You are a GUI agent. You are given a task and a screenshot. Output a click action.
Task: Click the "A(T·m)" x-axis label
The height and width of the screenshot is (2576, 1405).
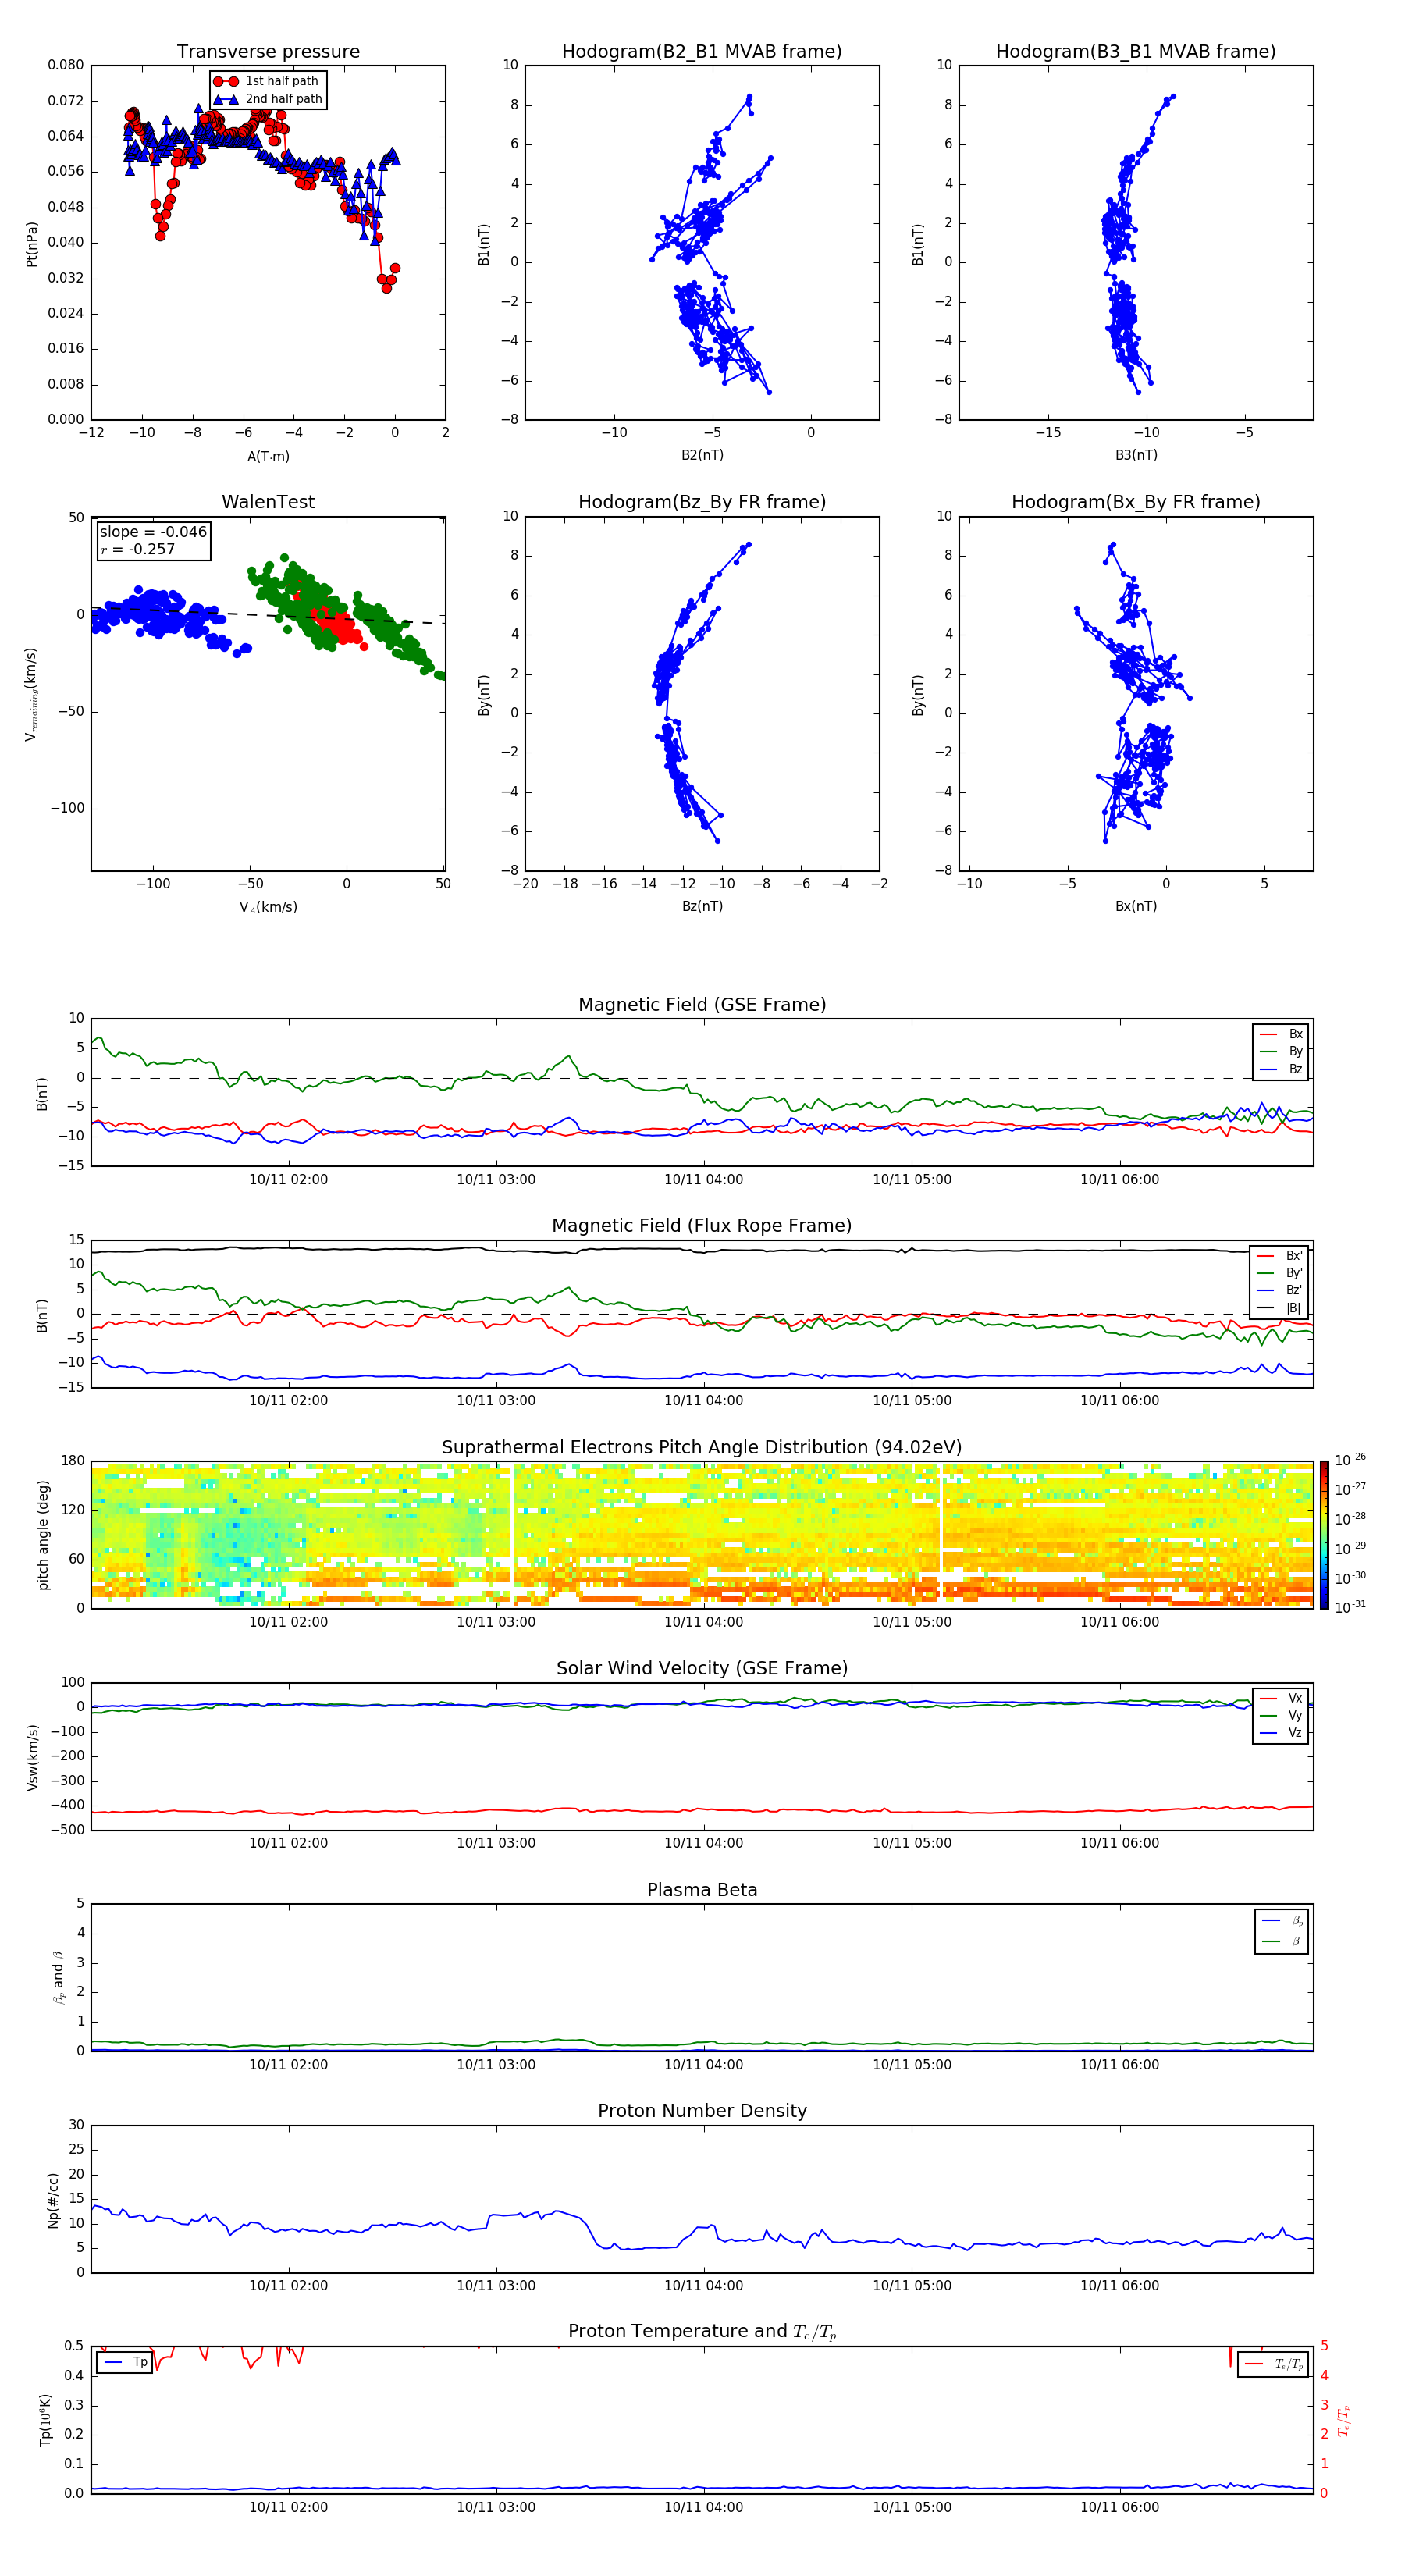tap(268, 456)
